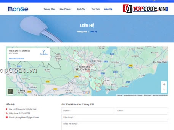The image size is (174, 130).
Task: Click the map info card title 'Thành phố Hồ Chí Minh'
Action: 19,51
